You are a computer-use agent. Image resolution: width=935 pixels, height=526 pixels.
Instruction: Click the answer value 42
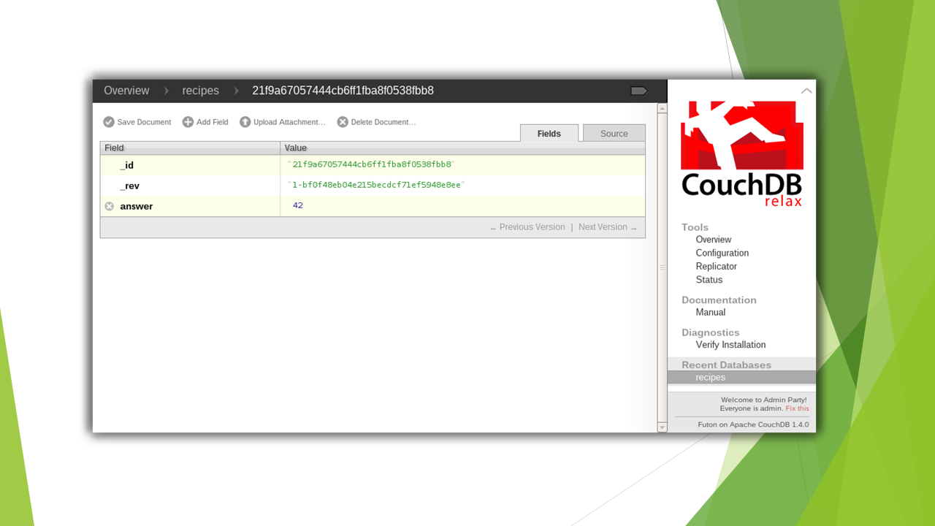point(298,205)
